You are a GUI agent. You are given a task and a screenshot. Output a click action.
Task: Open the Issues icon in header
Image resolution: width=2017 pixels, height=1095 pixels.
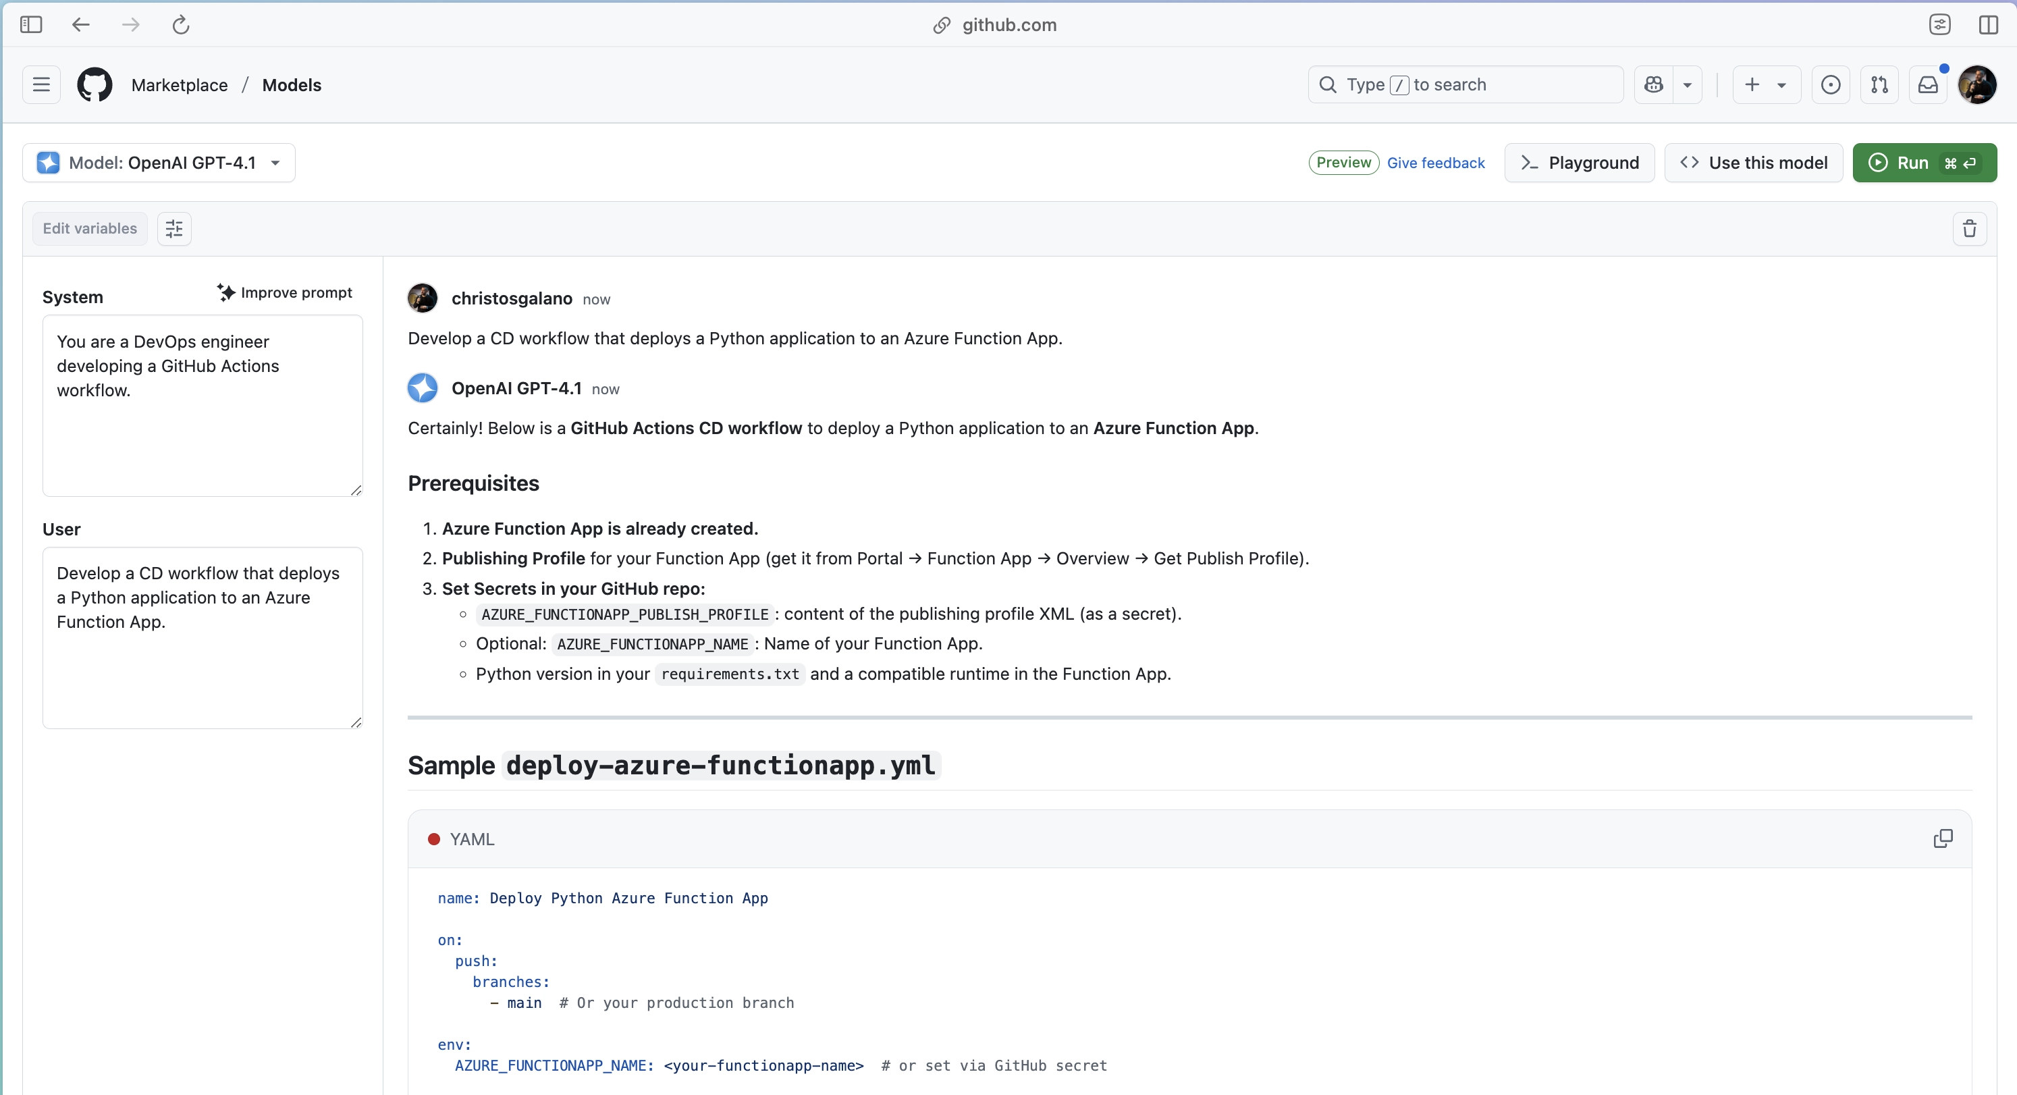[1831, 84]
